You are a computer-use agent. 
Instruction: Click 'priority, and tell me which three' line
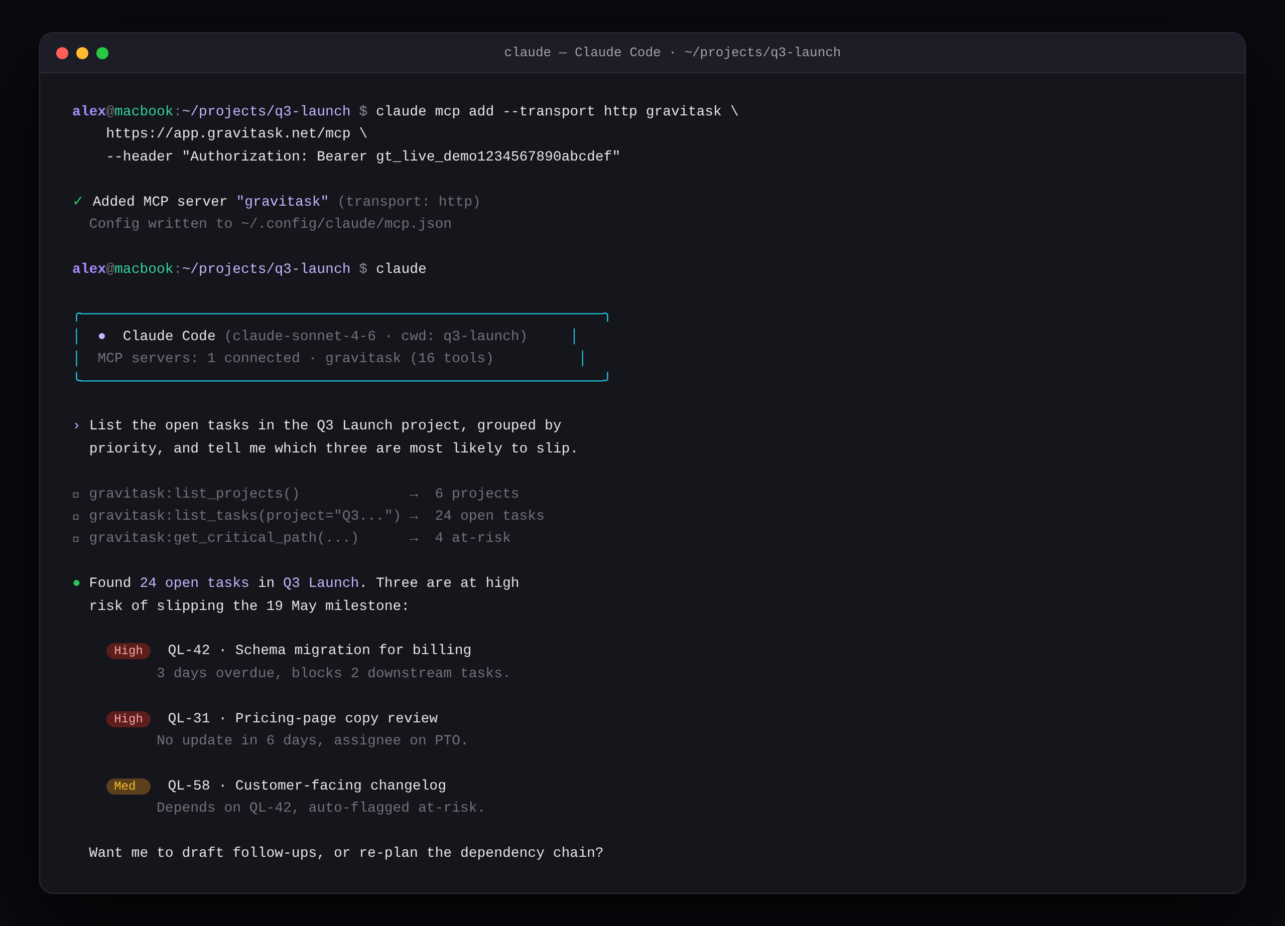click(333, 448)
